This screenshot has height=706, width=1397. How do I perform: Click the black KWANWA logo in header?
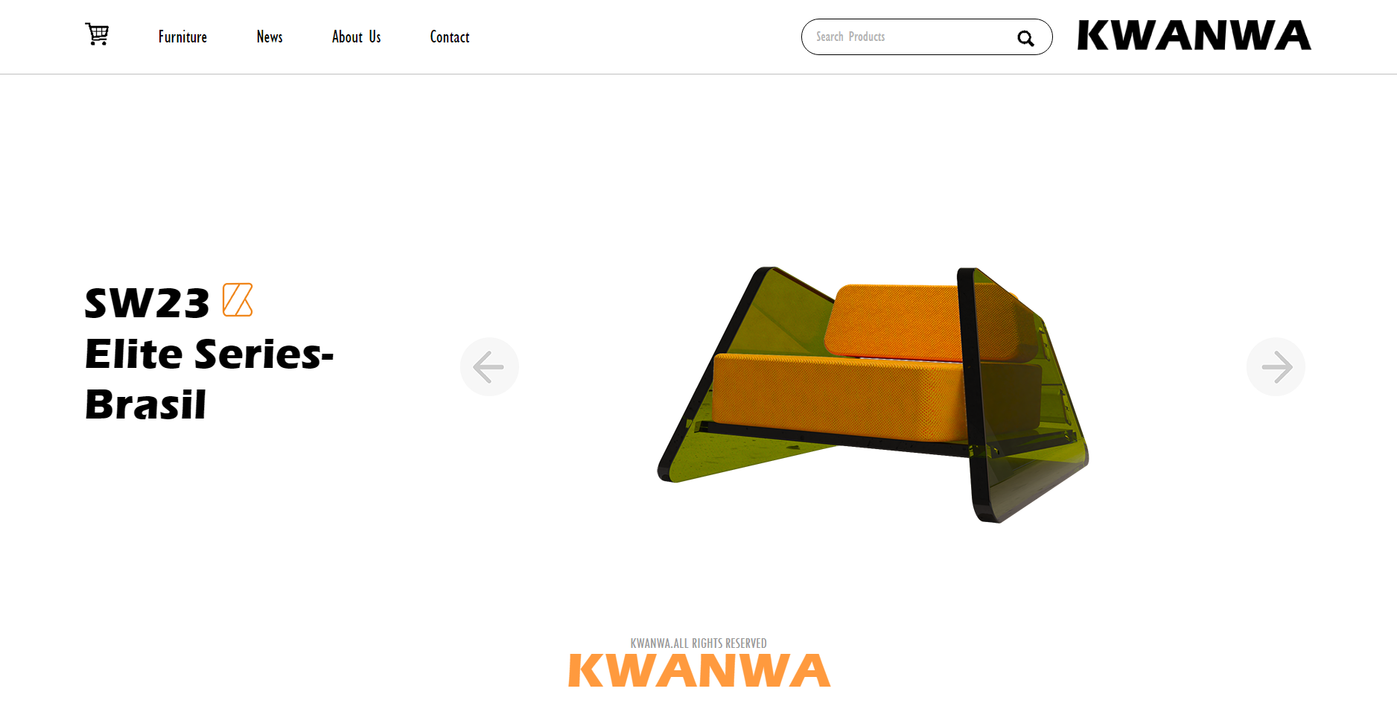(x=1194, y=36)
